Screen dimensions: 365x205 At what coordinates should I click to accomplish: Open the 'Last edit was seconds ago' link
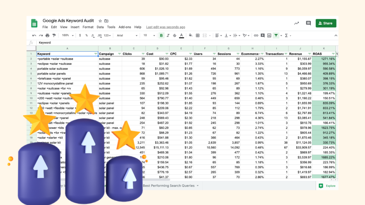[166, 27]
